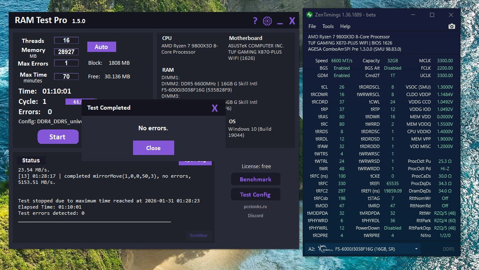Click the Memory MB field showing 28927
Image resolution: width=479 pixels, height=270 pixels.
(66, 52)
